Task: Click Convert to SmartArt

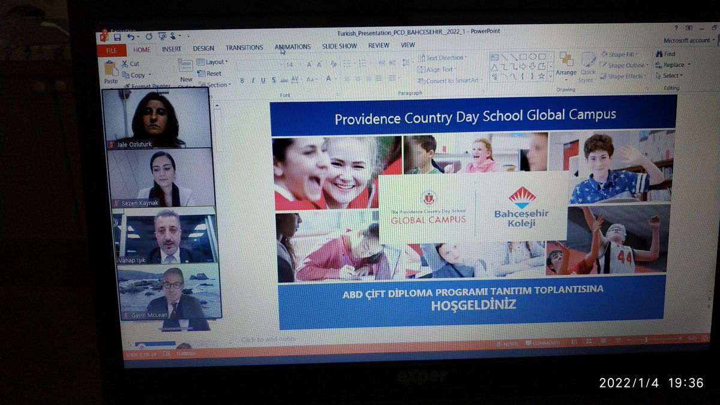Action: pos(449,80)
